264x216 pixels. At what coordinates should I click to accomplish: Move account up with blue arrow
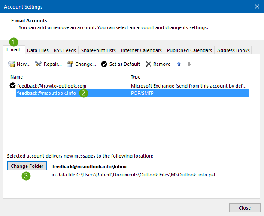click(179, 64)
